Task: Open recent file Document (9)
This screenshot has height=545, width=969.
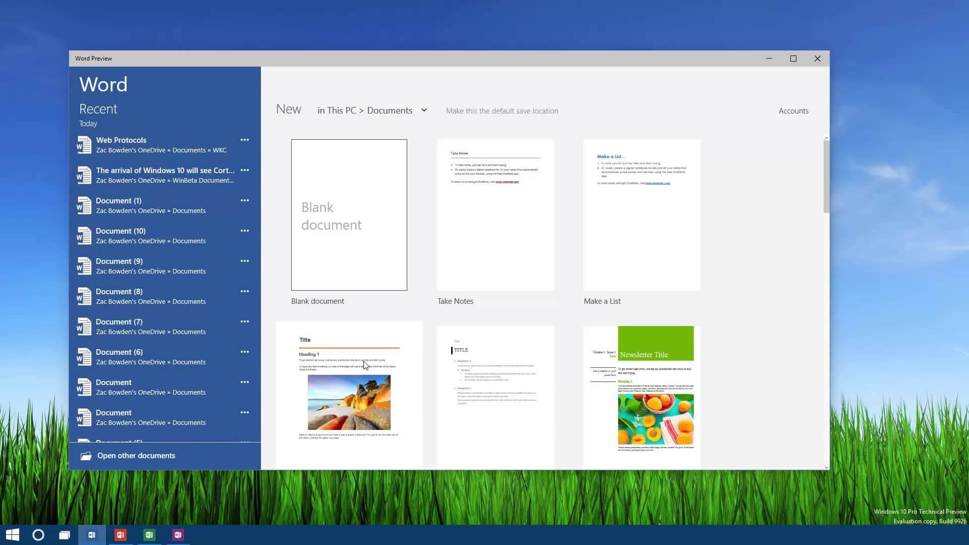Action: (x=119, y=261)
